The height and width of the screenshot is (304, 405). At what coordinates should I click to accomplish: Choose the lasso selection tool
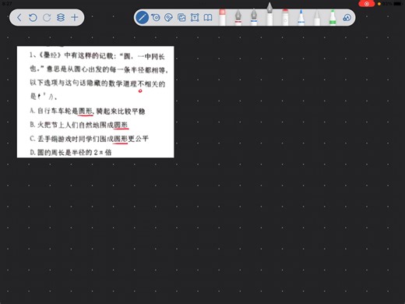point(156,17)
